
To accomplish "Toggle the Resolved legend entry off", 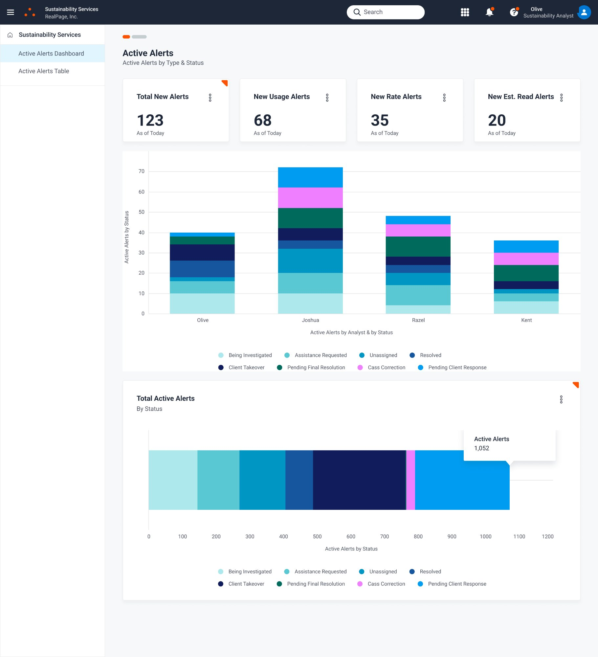I will click(430, 355).
